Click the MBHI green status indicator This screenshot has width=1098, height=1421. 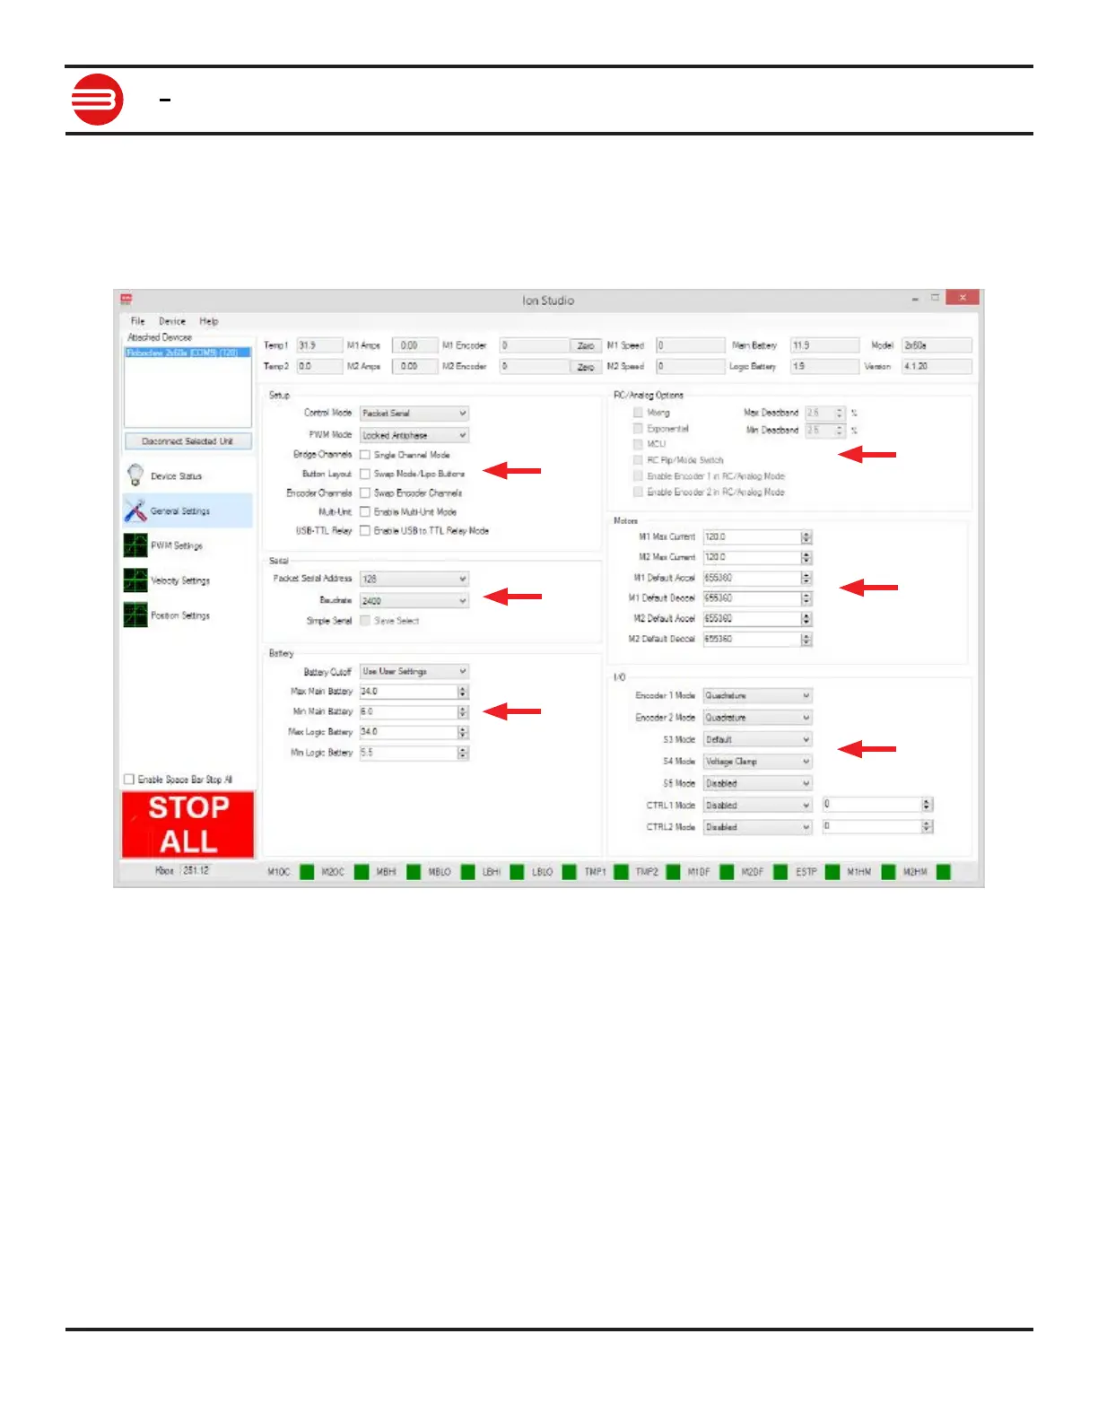(x=414, y=871)
